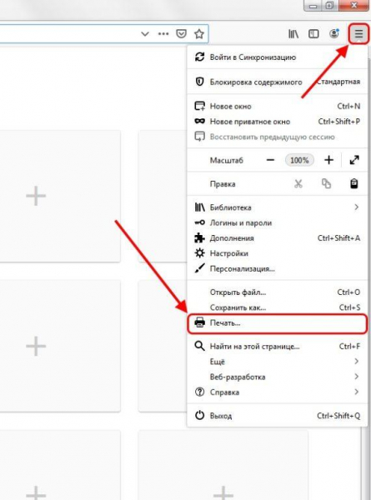The height and width of the screenshot is (500, 371).
Task: Expand the Справка help submenu
Action: pyautogui.click(x=277, y=392)
